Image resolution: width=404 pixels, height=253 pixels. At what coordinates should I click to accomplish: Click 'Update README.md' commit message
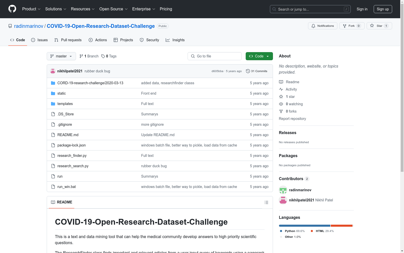pos(158,135)
